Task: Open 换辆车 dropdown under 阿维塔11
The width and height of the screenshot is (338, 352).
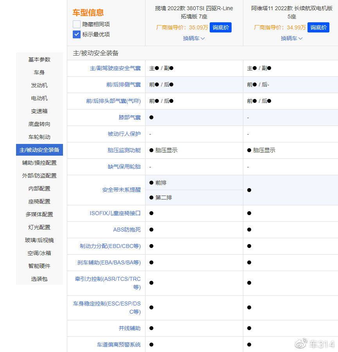Action: coord(291,38)
